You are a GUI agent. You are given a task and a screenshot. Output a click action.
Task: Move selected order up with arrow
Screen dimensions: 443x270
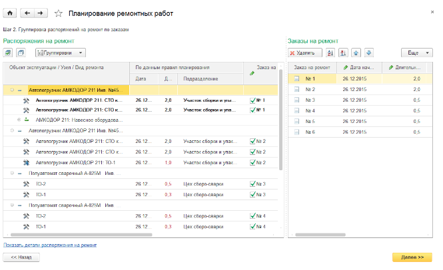[x=356, y=53]
